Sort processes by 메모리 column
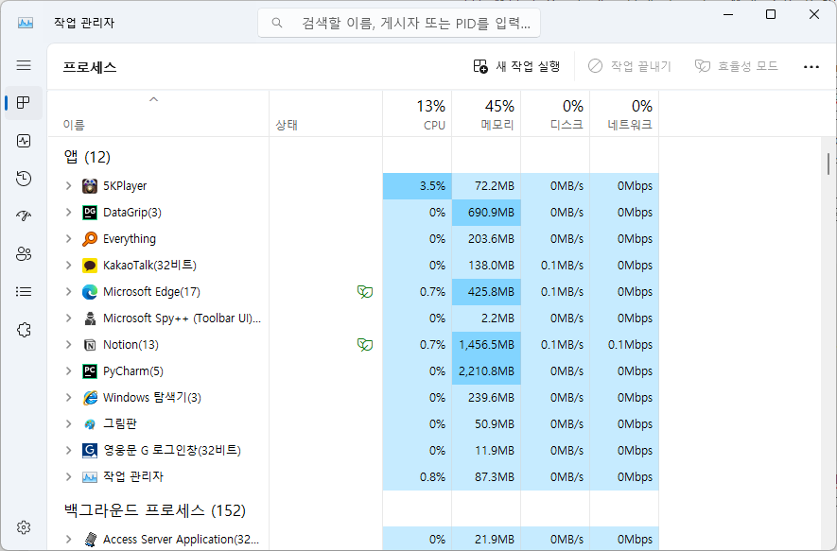Viewport: 837px width, 551px height. pos(486,113)
